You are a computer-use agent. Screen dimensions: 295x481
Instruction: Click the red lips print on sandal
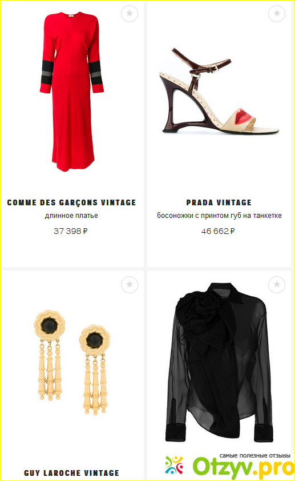click(244, 116)
